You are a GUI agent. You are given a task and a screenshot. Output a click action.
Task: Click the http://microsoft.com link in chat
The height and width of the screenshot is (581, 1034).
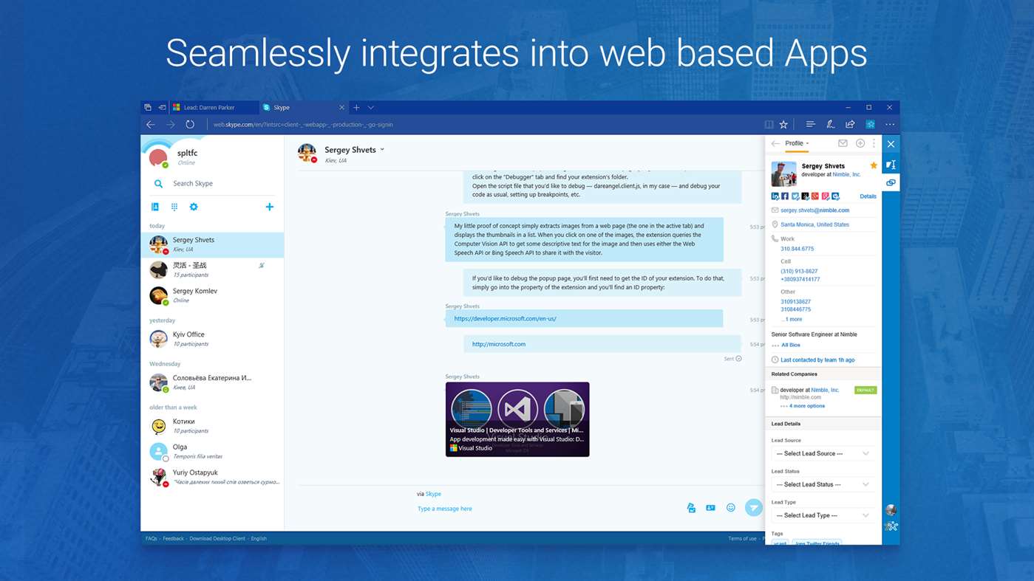[x=499, y=344]
